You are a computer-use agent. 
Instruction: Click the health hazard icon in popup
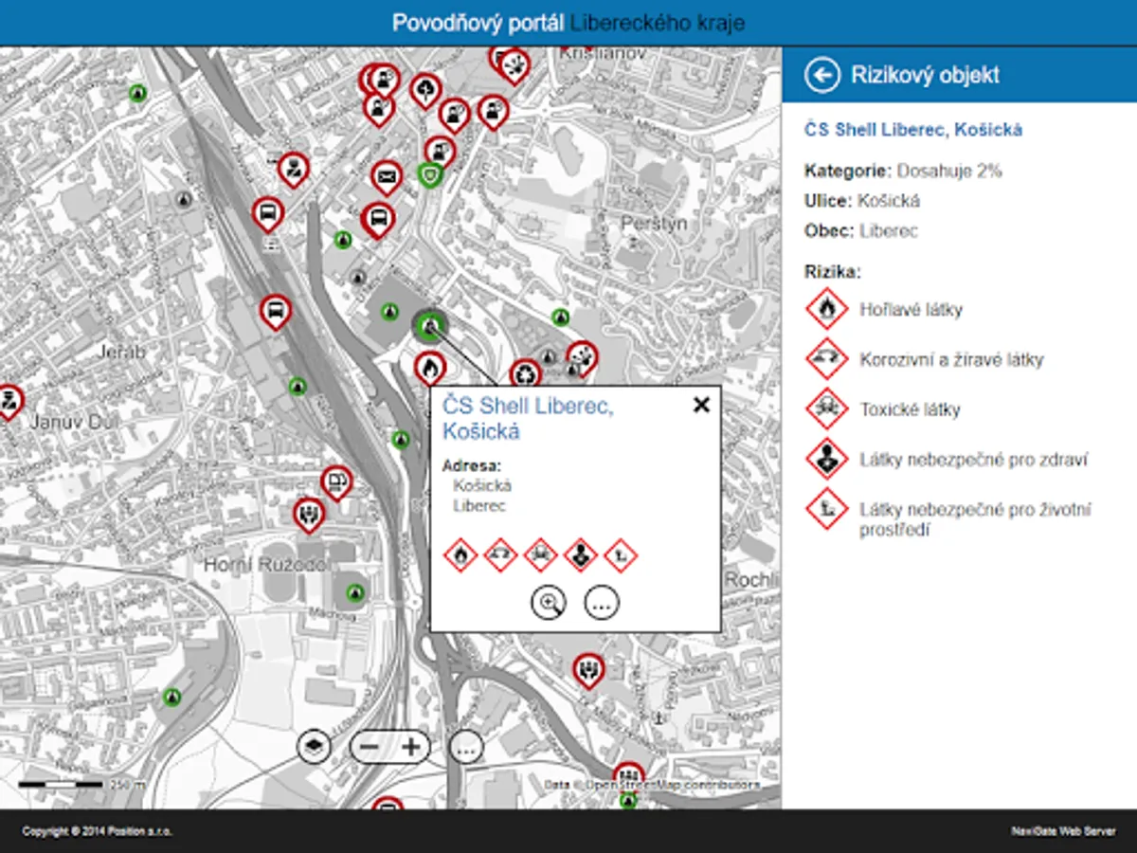point(581,554)
